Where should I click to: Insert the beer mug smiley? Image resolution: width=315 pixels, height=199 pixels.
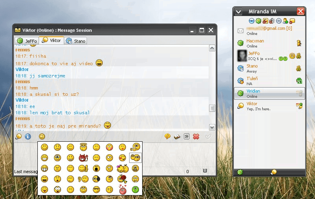click(x=135, y=147)
